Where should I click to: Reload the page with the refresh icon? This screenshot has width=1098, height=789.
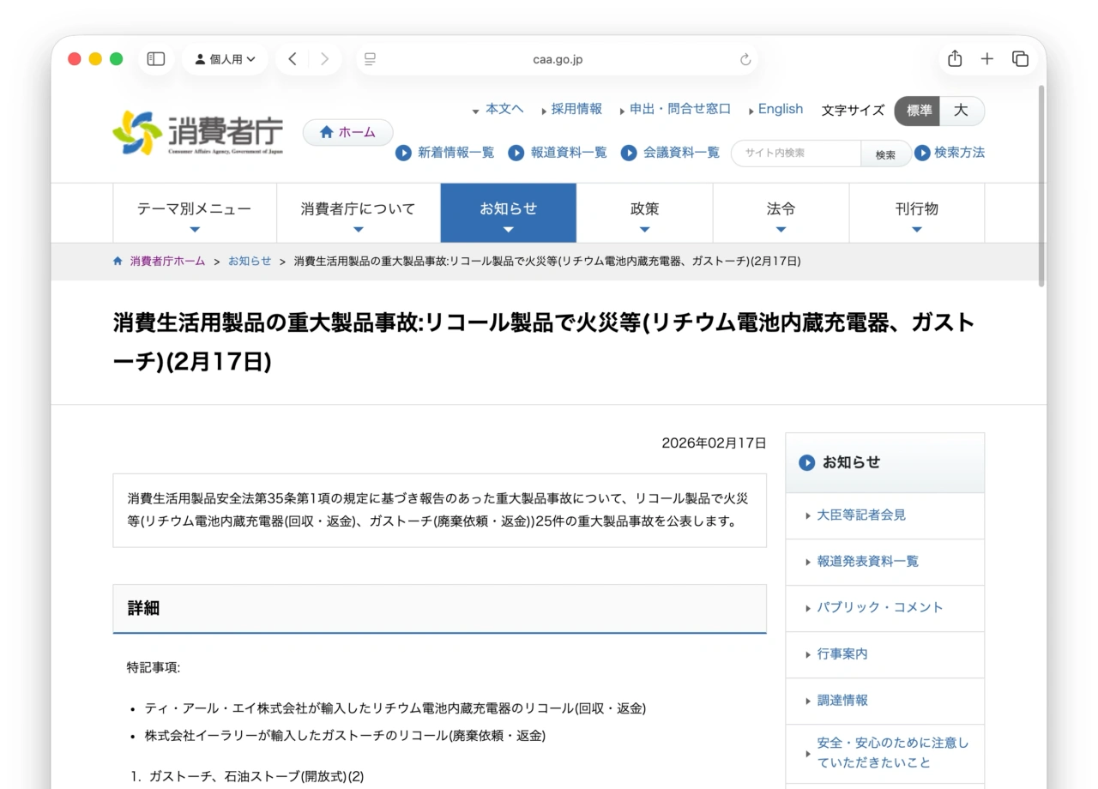[x=745, y=59]
